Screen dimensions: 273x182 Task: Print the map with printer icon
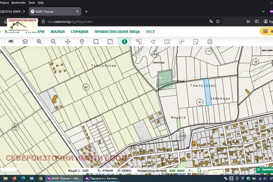[210, 42]
